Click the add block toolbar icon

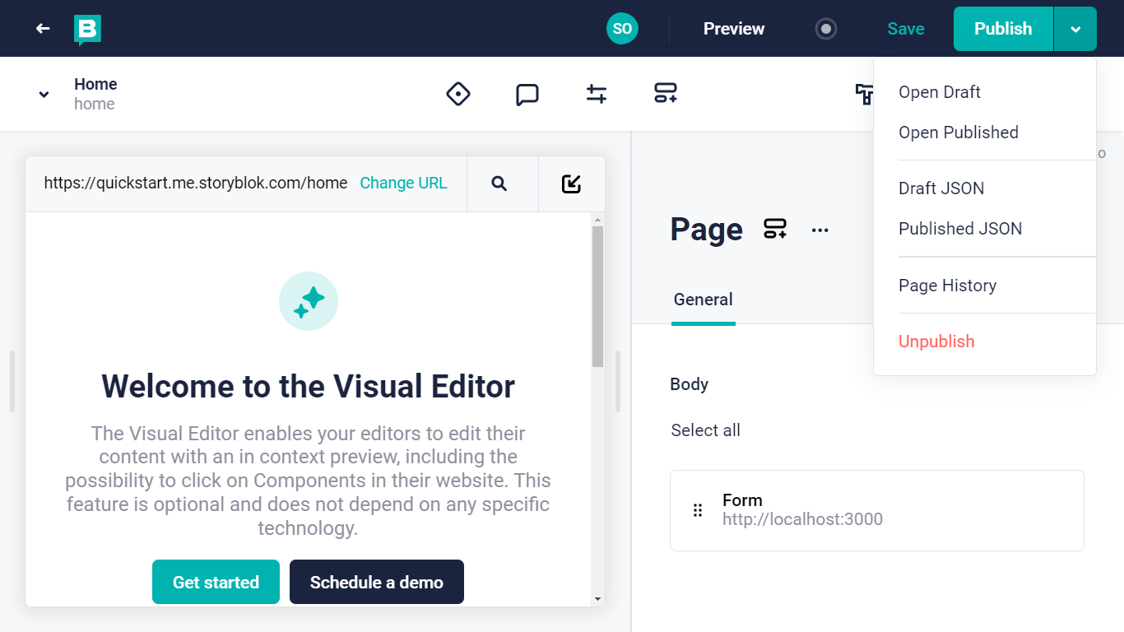[666, 94]
